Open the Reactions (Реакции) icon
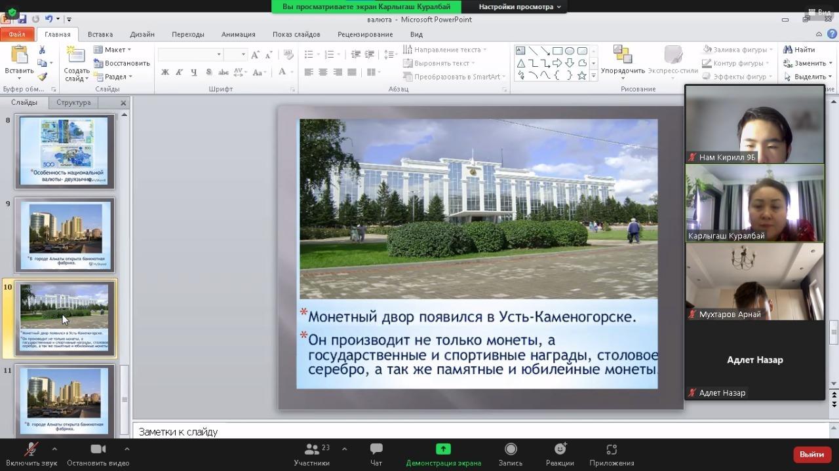This screenshot has height=471, width=839. point(560,449)
